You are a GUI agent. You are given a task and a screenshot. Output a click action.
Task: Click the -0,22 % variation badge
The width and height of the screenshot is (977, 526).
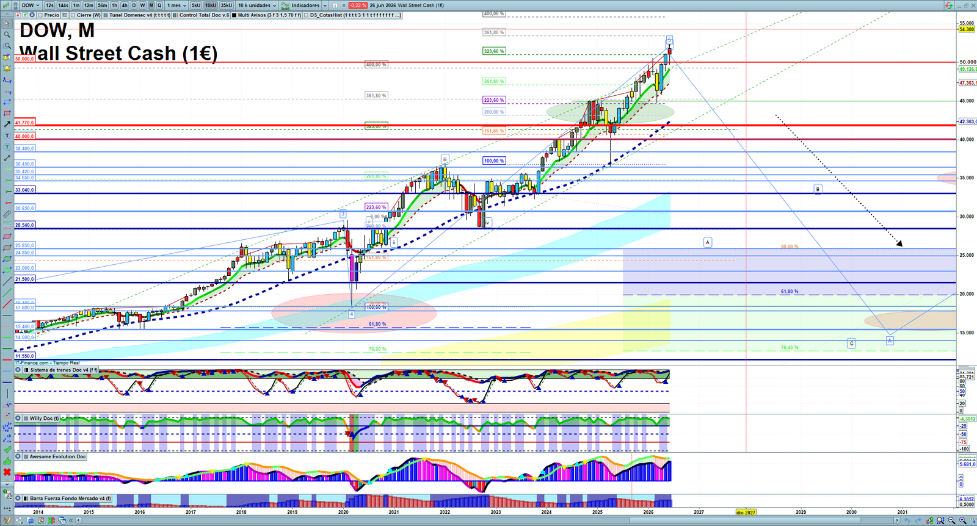click(358, 5)
